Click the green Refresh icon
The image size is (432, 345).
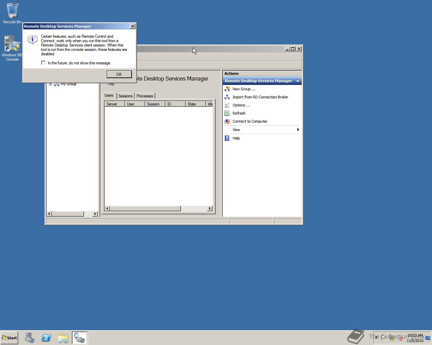click(x=227, y=113)
